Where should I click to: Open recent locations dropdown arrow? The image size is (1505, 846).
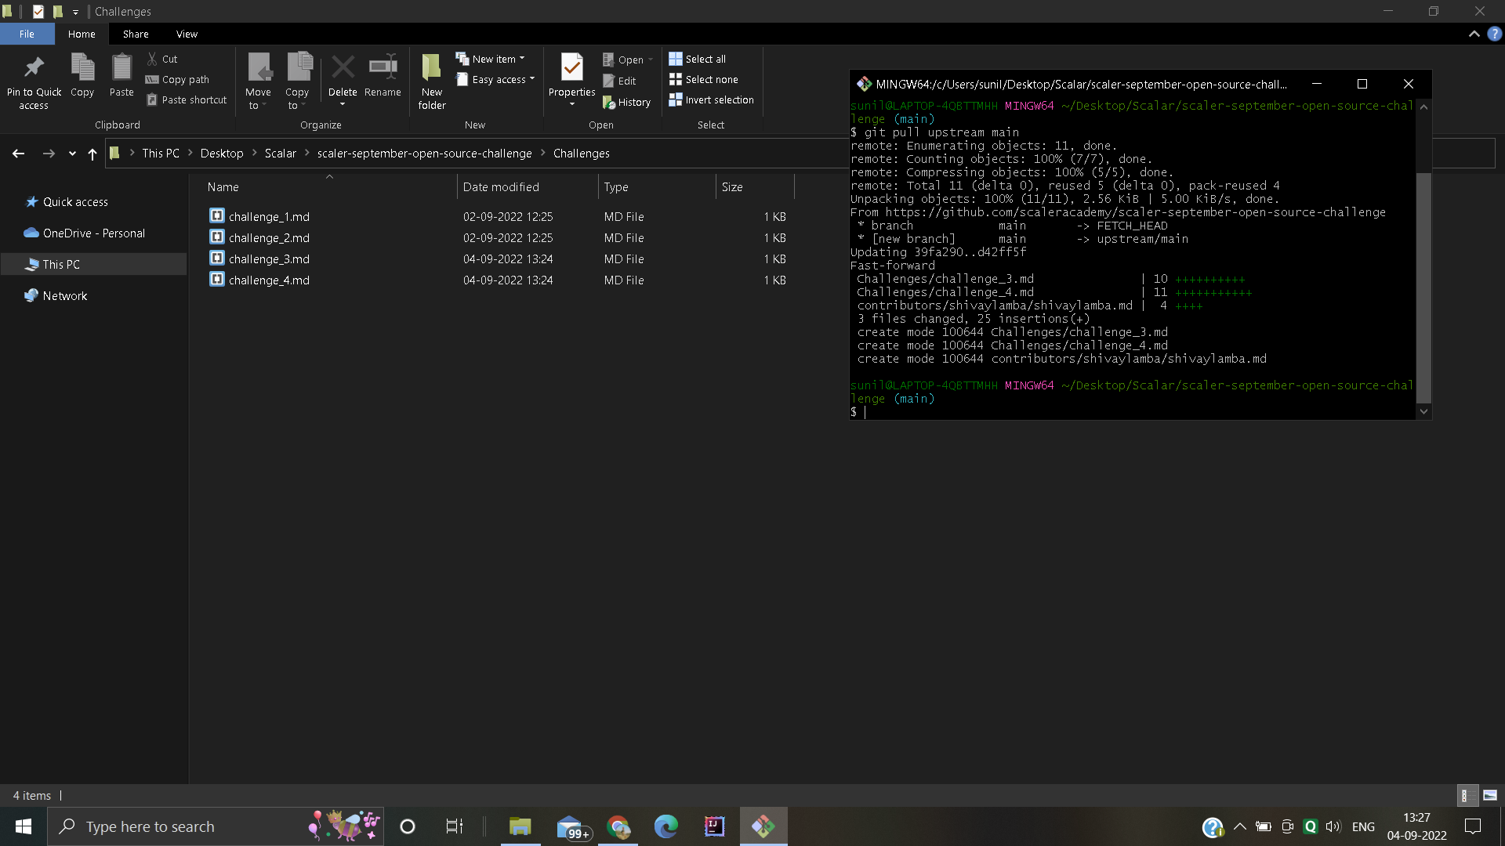72,154
